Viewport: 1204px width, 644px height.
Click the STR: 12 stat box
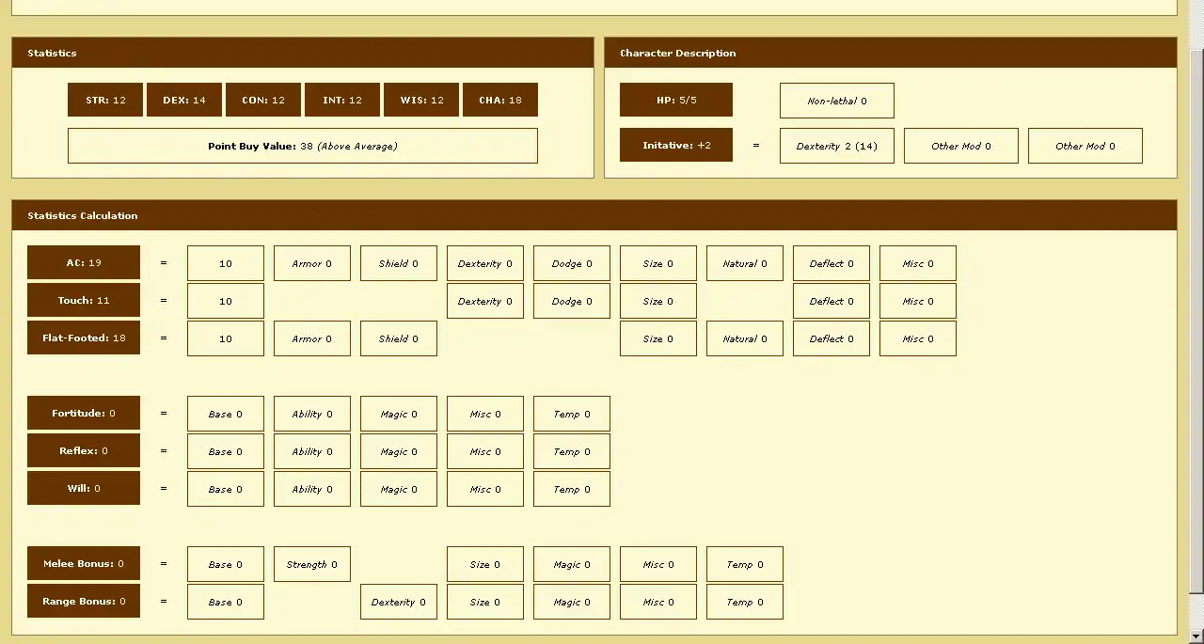[x=105, y=100]
